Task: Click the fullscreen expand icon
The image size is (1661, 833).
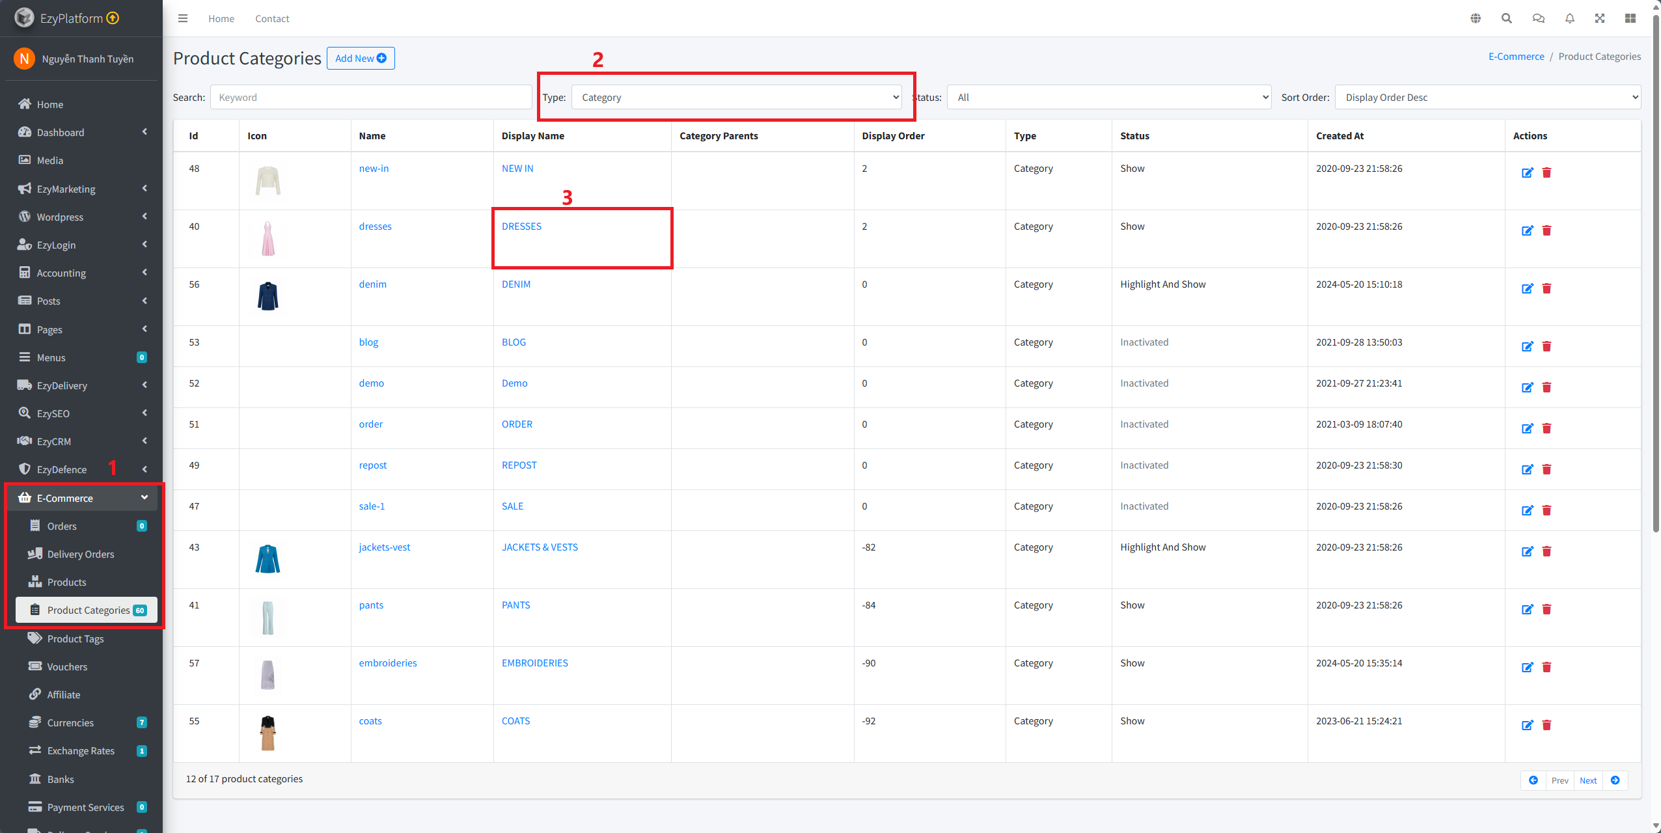Action: [x=1600, y=18]
